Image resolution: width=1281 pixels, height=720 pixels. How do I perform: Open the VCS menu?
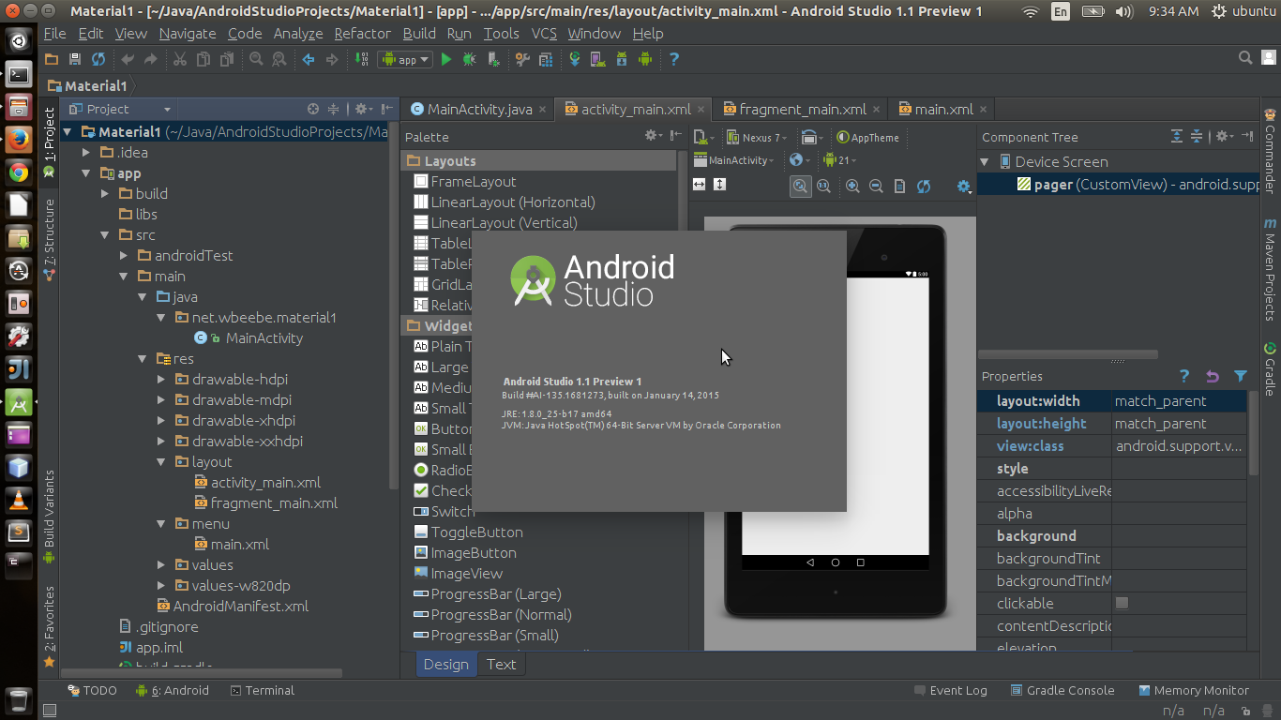[x=544, y=33]
